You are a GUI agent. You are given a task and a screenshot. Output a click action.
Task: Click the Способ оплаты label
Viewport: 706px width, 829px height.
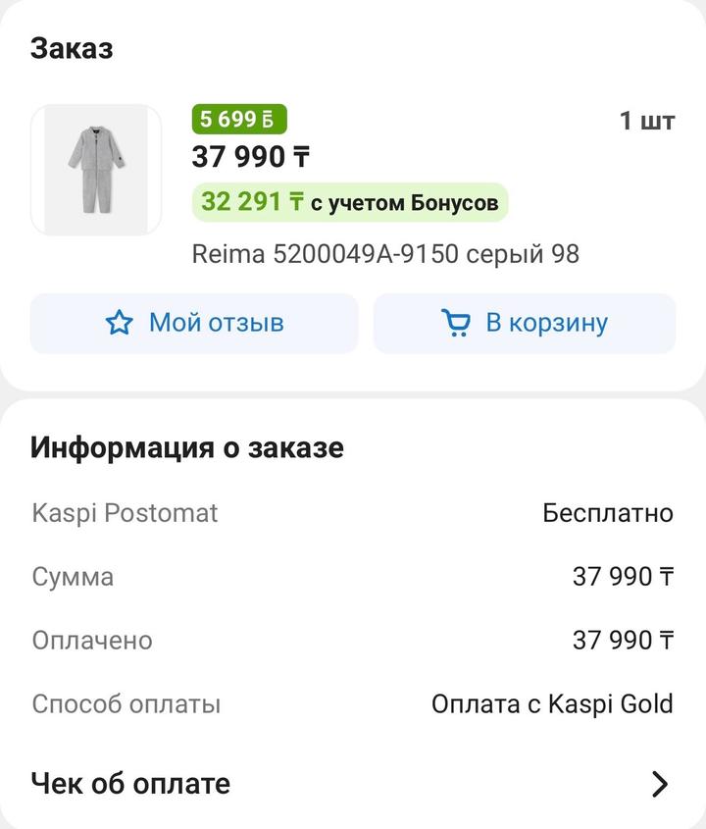pyautogui.click(x=126, y=703)
